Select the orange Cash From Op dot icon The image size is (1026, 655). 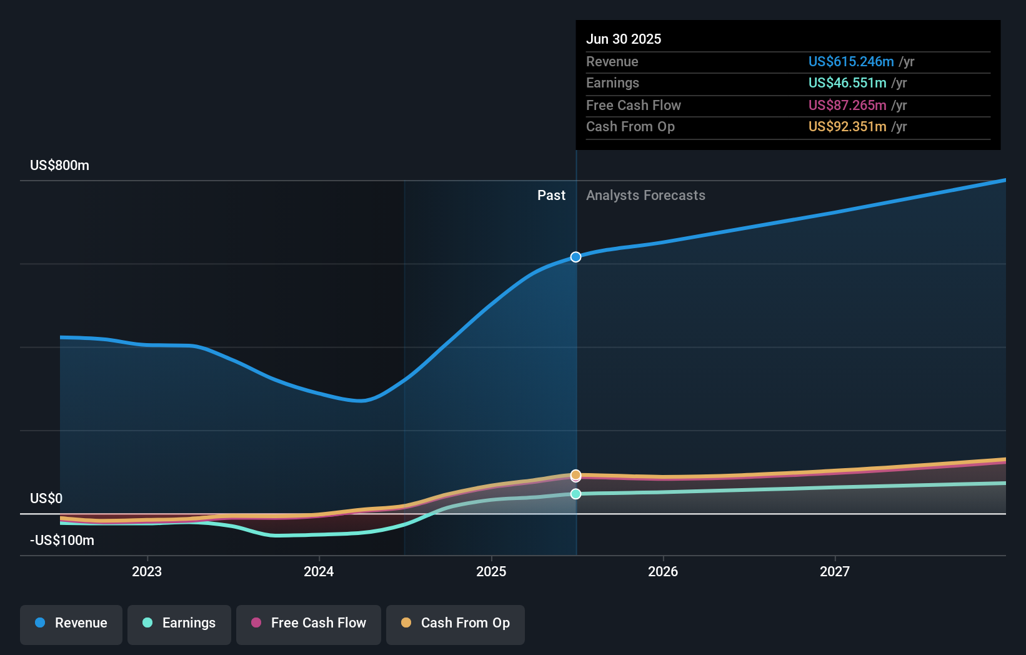pyautogui.click(x=407, y=623)
